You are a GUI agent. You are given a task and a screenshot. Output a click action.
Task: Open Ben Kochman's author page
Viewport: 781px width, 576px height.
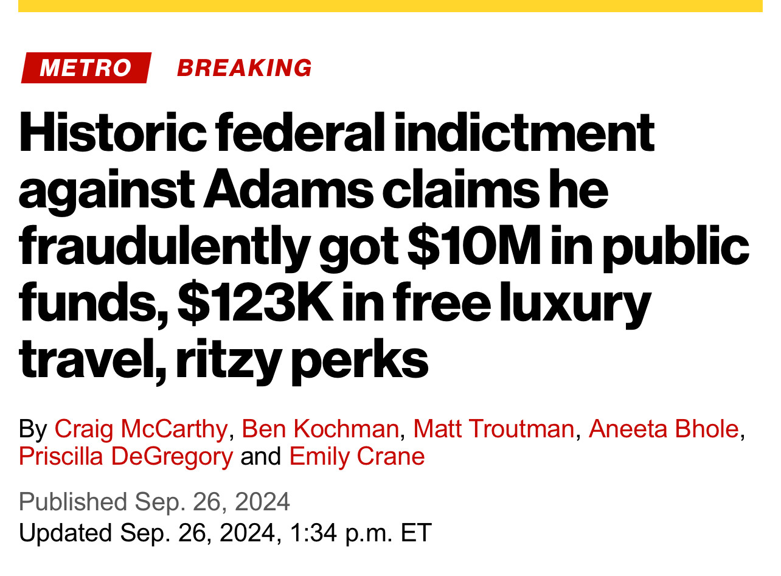point(320,429)
